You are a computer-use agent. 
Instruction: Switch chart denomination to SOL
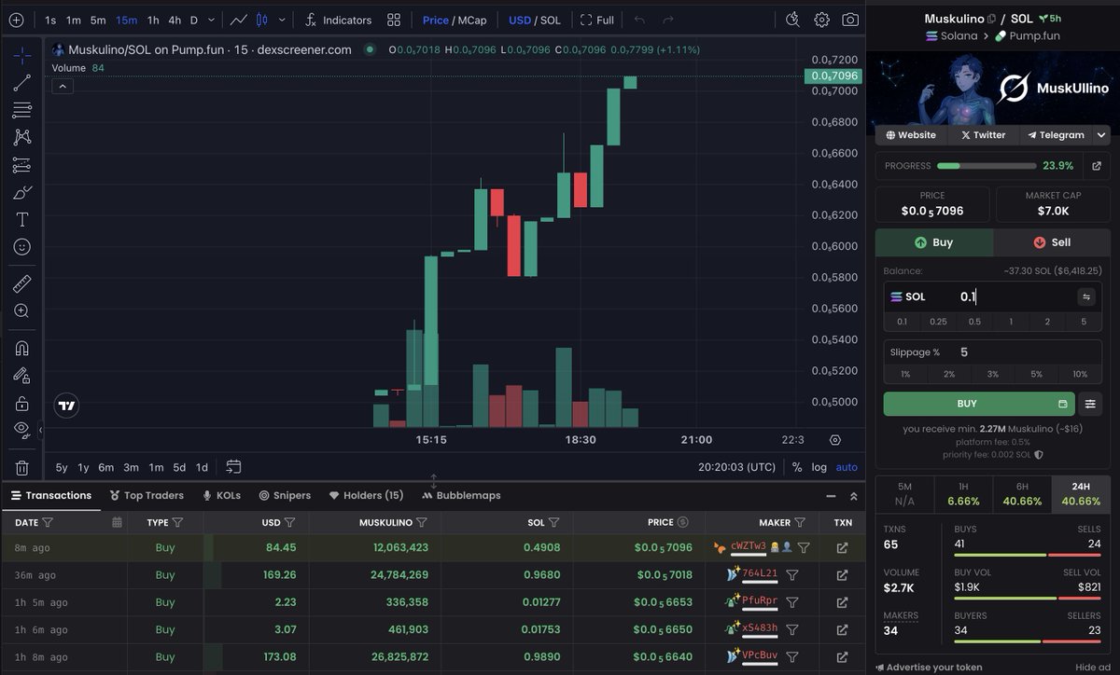(x=551, y=20)
